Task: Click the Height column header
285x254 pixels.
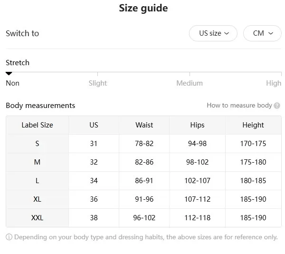Action: point(253,125)
